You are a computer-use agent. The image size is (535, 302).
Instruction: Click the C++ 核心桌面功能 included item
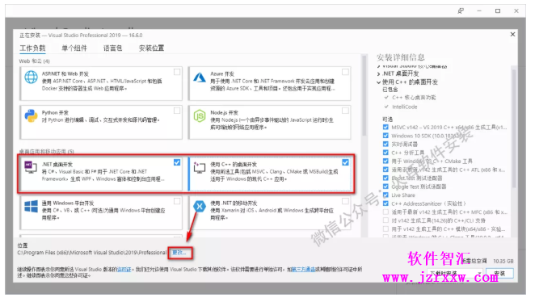pos(414,98)
